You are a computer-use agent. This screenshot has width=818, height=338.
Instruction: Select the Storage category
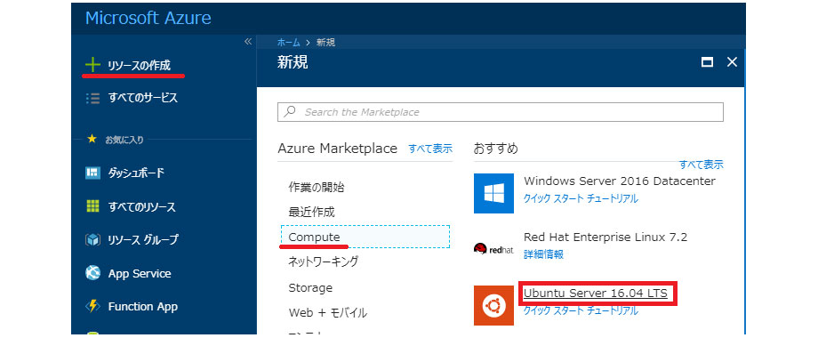click(x=310, y=287)
